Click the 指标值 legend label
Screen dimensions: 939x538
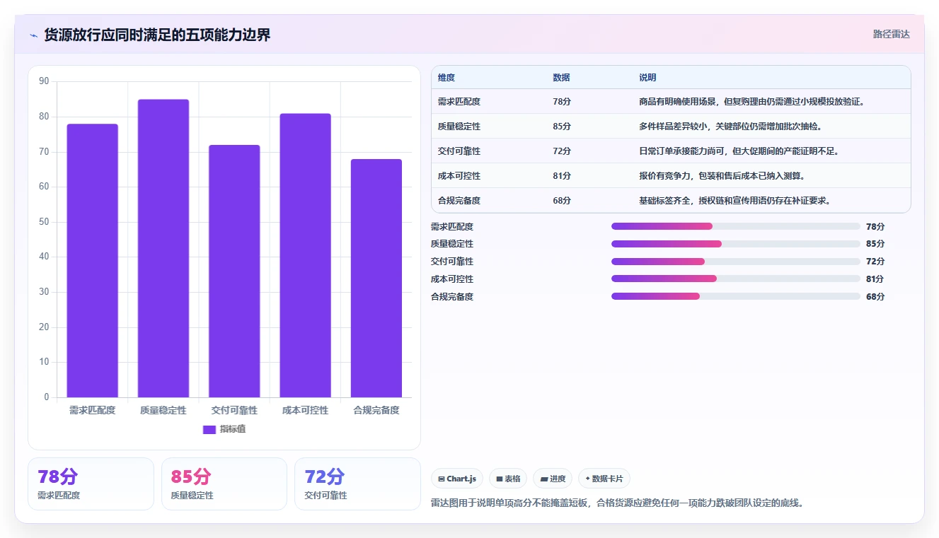[x=233, y=429]
